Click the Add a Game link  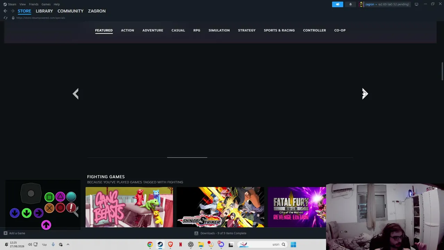coord(17,233)
